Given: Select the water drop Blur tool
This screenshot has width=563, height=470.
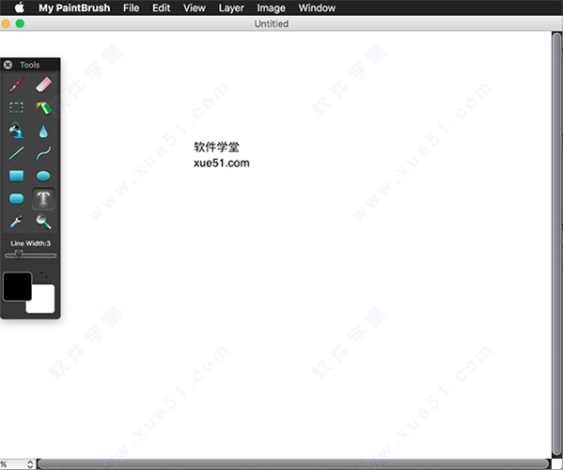Looking at the screenshot, I should click(x=43, y=131).
